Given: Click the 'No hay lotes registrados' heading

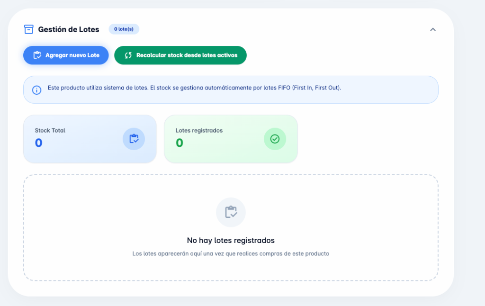Looking at the screenshot, I should 231,241.
